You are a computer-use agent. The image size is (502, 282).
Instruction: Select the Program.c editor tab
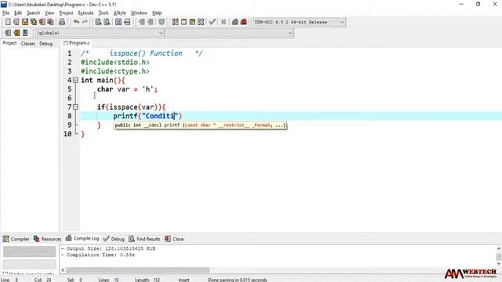pyautogui.click(x=77, y=43)
